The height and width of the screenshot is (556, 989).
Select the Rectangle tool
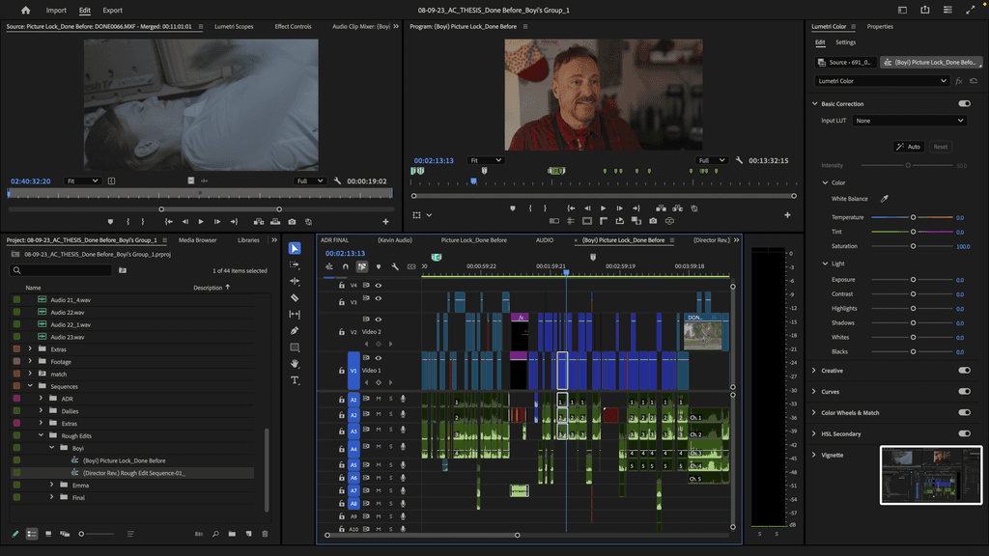[x=295, y=347]
